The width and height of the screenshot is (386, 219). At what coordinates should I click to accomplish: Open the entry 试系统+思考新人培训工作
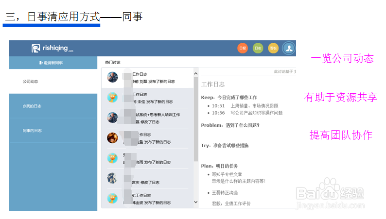pyautogui.click(x=148, y=118)
